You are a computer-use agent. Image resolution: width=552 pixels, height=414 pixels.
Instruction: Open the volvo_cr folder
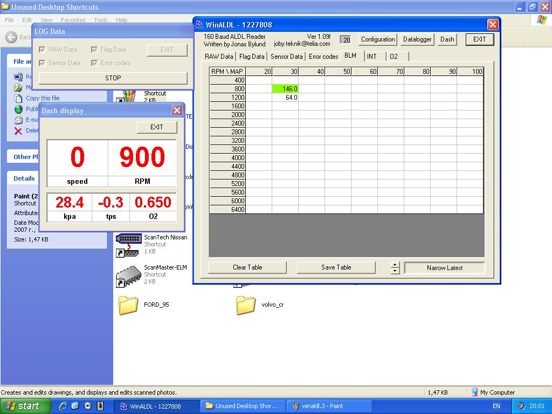click(245, 305)
